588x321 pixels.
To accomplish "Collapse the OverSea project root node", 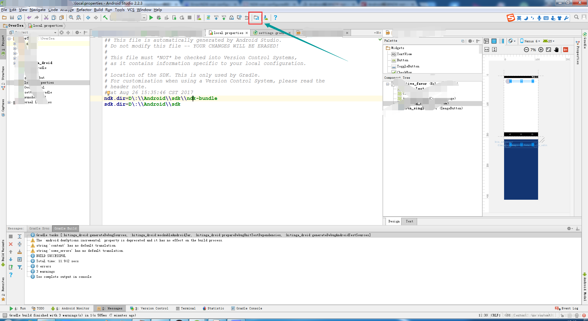I will pos(9,39).
